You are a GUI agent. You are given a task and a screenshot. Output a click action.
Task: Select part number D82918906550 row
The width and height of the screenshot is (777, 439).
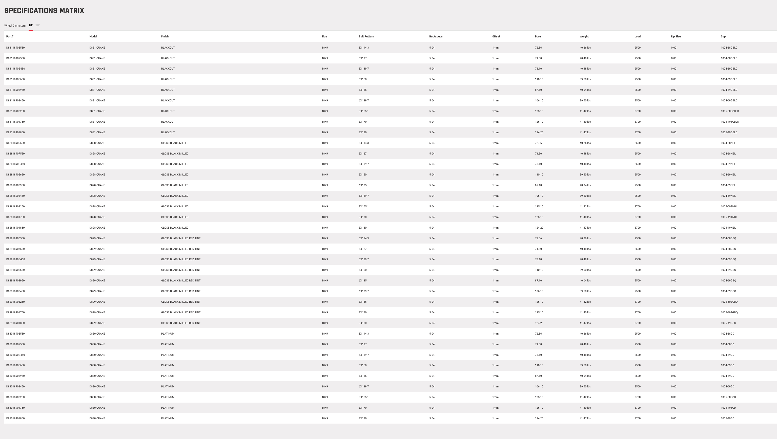tap(391, 238)
